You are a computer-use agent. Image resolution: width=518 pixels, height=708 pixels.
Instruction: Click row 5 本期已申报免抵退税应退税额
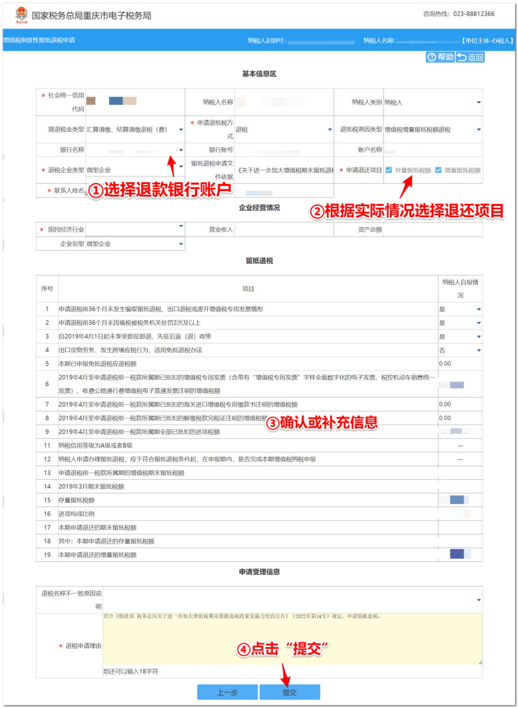point(98,364)
